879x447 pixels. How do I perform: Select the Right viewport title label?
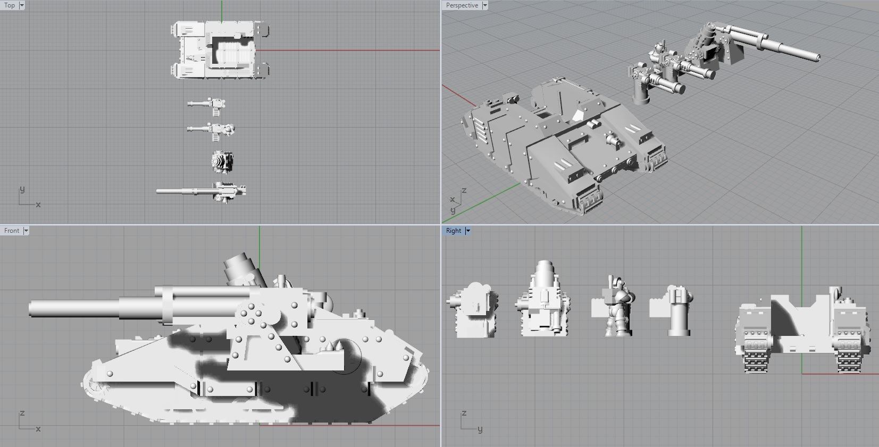pos(454,231)
